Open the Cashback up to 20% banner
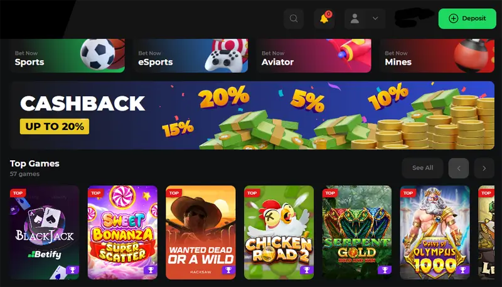Viewport: 502px width, 287px height. (x=252, y=116)
